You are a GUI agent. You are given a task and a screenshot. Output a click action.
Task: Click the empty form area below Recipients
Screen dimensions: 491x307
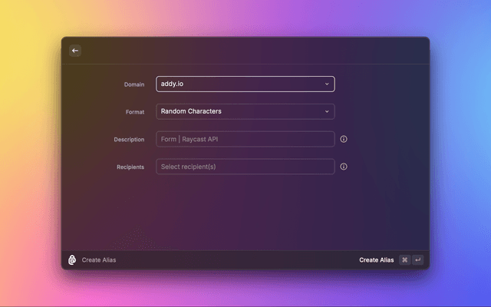click(x=245, y=211)
